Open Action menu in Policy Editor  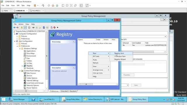(21, 24)
